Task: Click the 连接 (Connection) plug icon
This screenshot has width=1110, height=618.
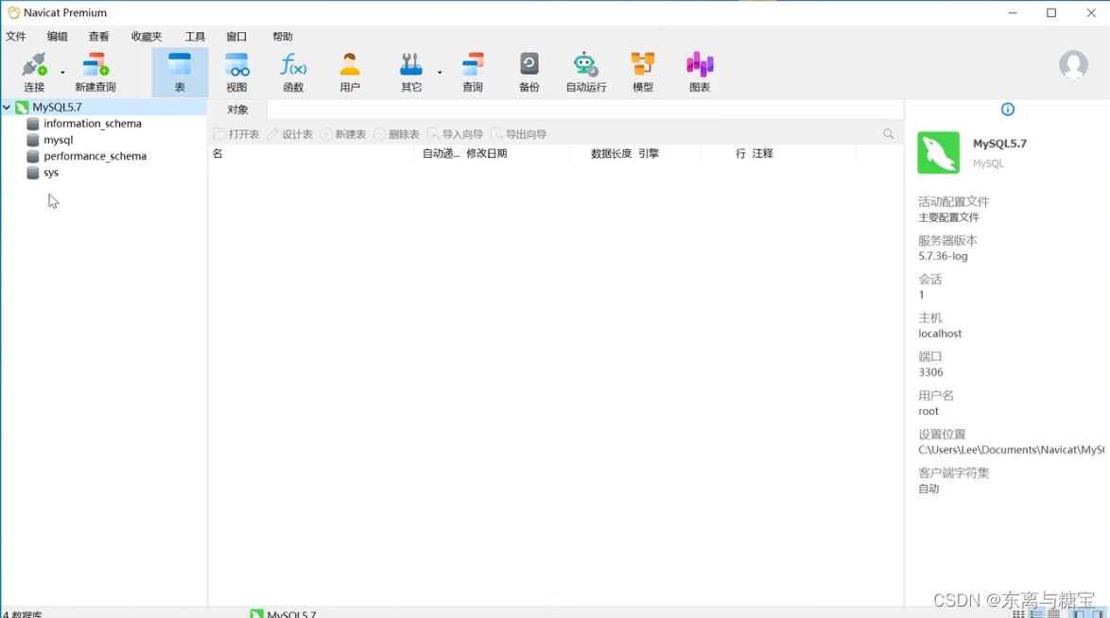Action: [34, 65]
